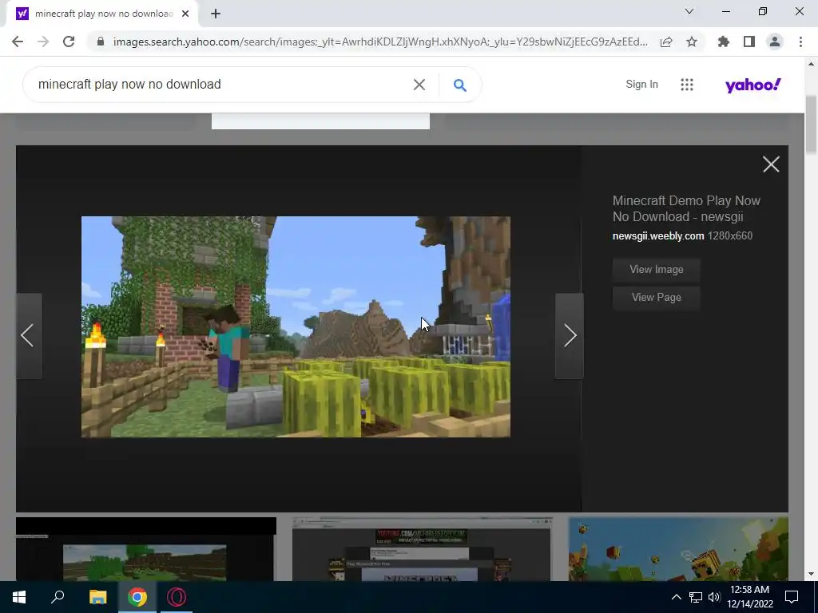Open Chrome's three-dot menu
The image size is (818, 613).
point(800,42)
